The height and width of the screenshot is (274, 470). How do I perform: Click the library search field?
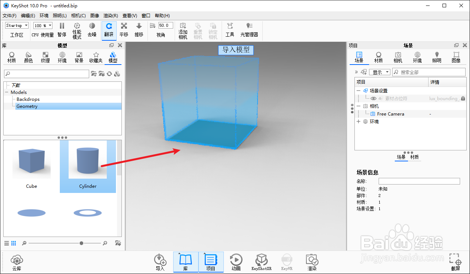(x=46, y=74)
